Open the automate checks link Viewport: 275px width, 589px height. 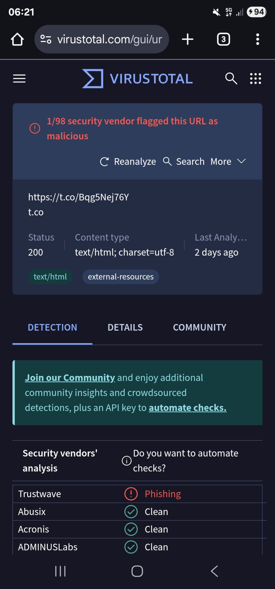(188, 408)
